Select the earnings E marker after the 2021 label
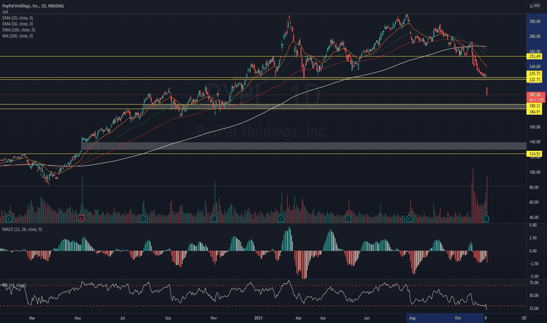 [x=281, y=218]
